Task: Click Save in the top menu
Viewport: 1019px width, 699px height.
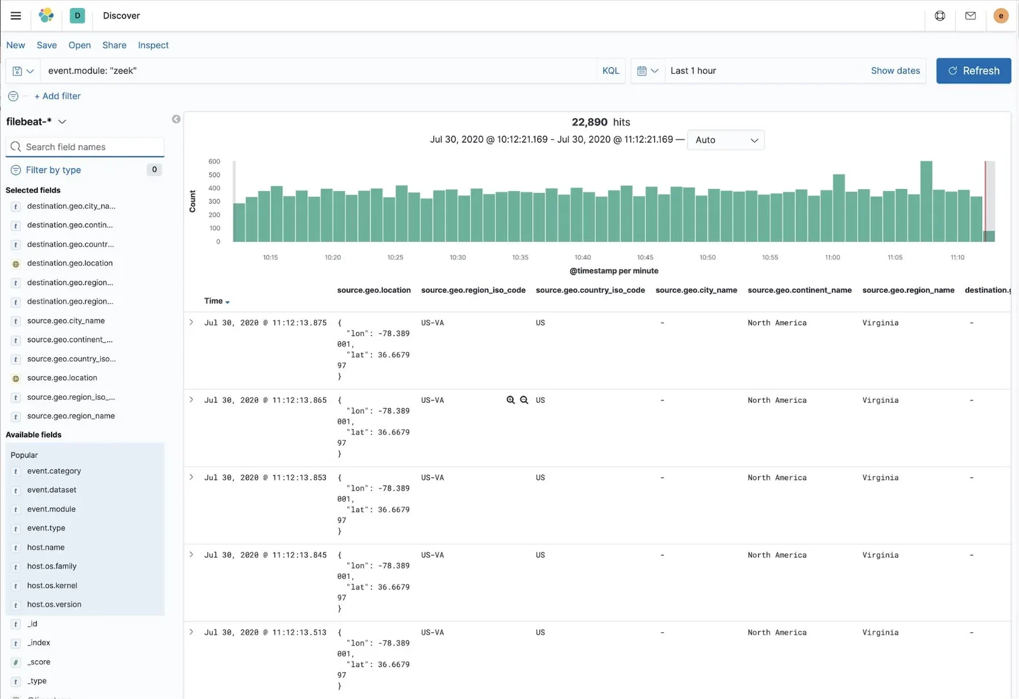Action: (x=46, y=45)
